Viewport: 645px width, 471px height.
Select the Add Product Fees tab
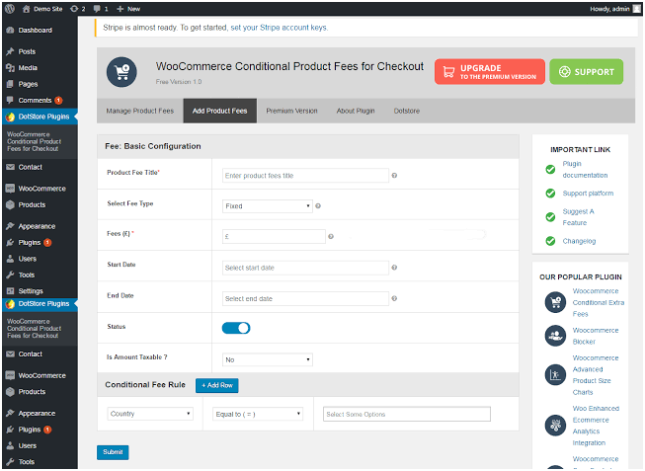[x=220, y=111]
